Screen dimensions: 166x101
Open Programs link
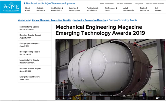coord(139,4)
